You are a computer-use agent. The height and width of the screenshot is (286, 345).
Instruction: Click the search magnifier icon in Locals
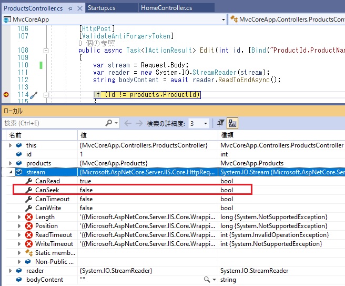tap(108, 123)
